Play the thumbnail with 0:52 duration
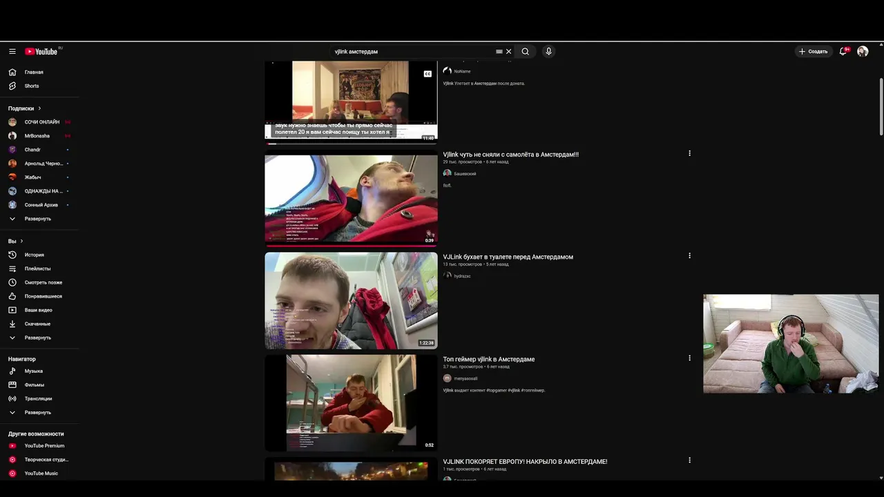 (351, 402)
